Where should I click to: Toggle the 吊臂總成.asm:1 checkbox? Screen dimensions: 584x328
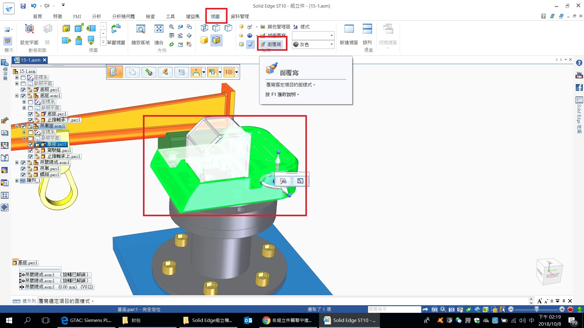pyautogui.click(x=23, y=163)
